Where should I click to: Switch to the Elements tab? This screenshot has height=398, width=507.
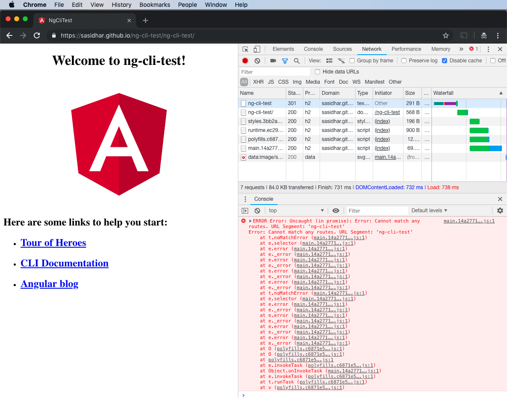tap(283, 49)
